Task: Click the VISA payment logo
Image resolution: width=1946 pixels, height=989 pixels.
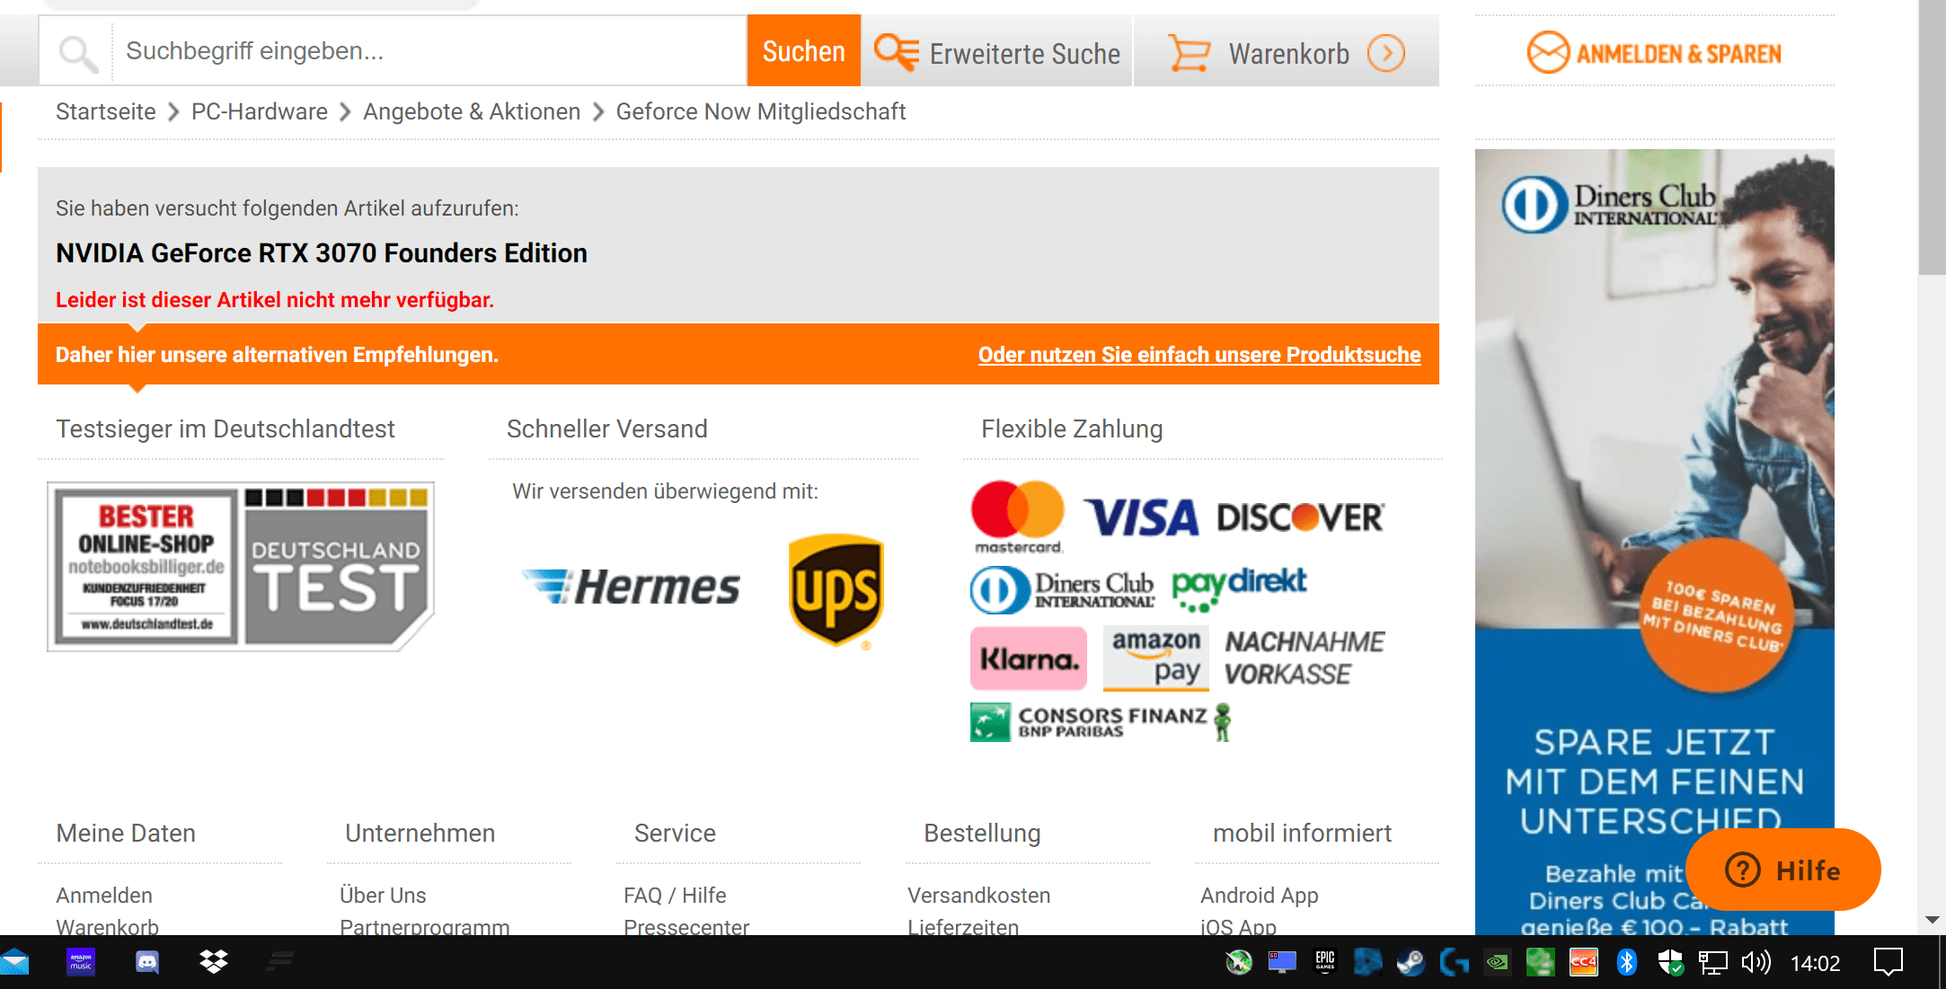Action: pos(1142,518)
